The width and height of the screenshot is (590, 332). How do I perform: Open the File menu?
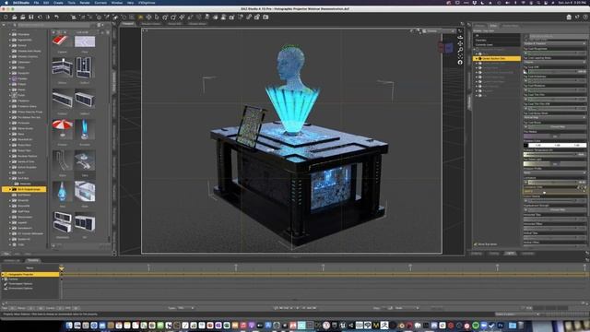pos(36,3)
